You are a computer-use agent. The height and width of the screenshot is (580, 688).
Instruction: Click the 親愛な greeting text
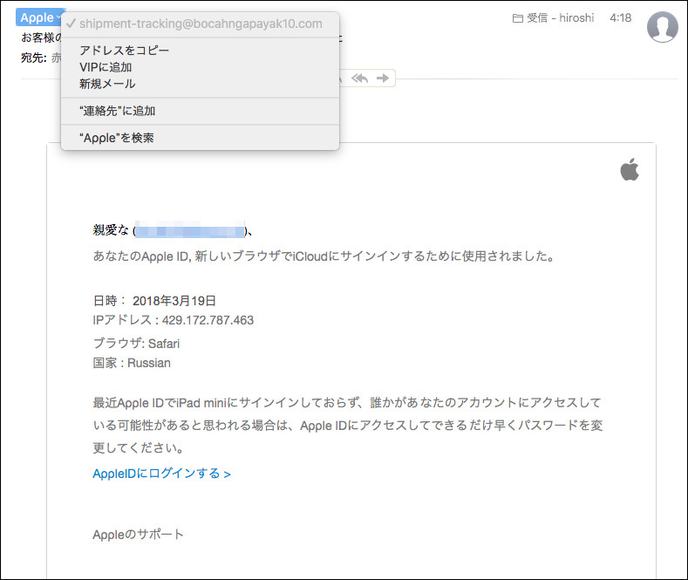click(111, 230)
